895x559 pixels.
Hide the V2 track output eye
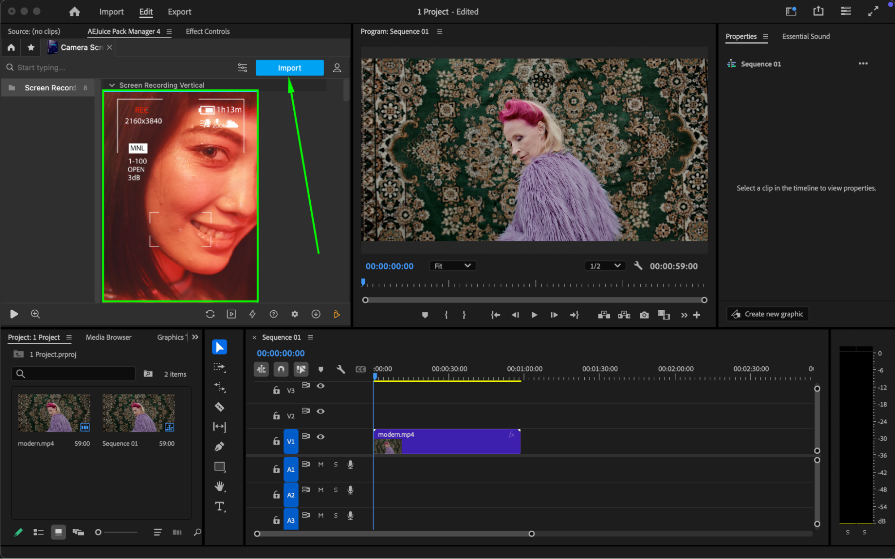pos(321,411)
